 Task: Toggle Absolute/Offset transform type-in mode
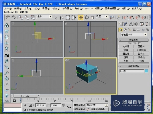(30, 105)
